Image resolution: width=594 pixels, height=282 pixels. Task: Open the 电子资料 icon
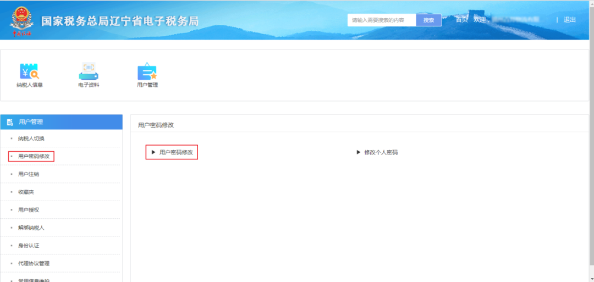[89, 72]
